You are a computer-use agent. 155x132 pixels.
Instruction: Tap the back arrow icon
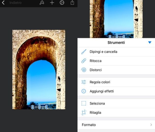[x=3, y=3]
